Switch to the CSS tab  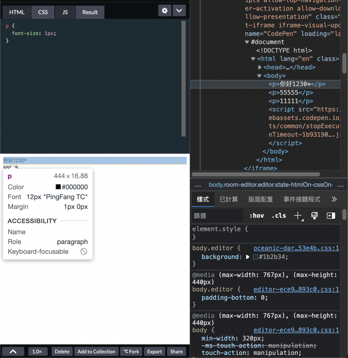pyautogui.click(x=43, y=12)
